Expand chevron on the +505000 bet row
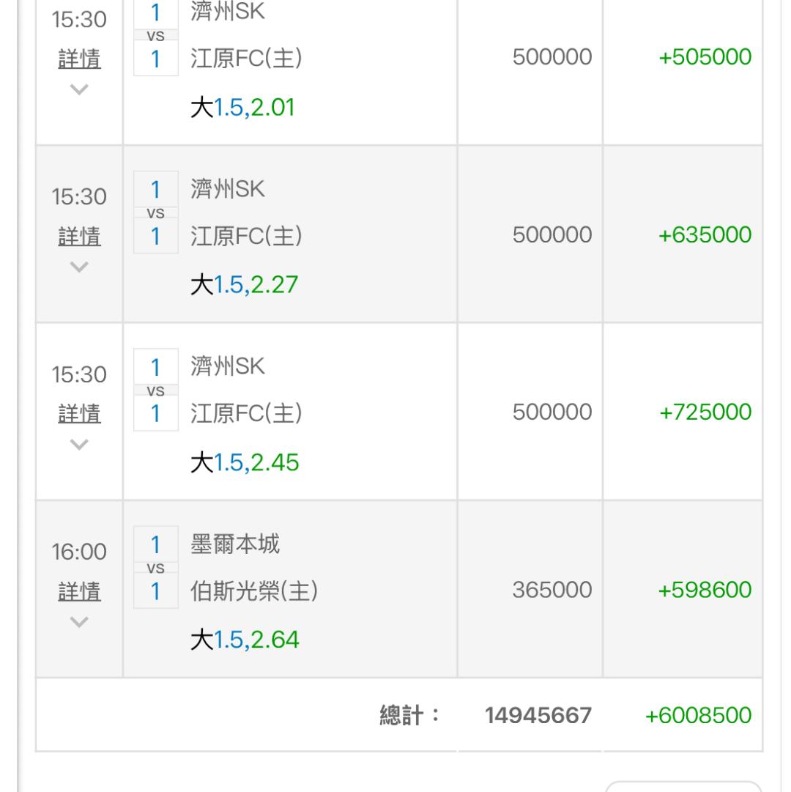Image resolution: width=791 pixels, height=792 pixels. [79, 89]
